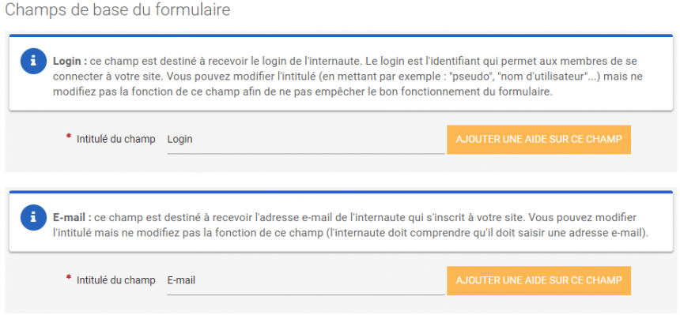Image resolution: width=680 pixels, height=315 pixels.
Task: Click the underline of the E-mail input field
Action: click(x=306, y=294)
